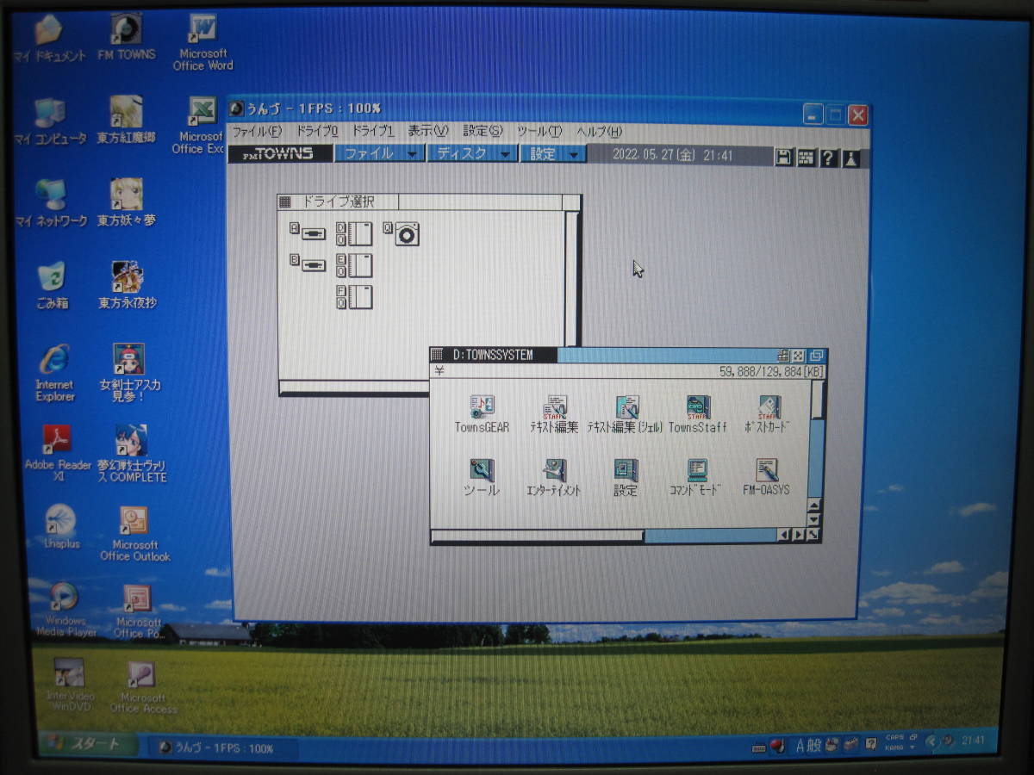Open the FM TOWNS desktop shortcut
This screenshot has width=1034, height=775.
[127, 37]
